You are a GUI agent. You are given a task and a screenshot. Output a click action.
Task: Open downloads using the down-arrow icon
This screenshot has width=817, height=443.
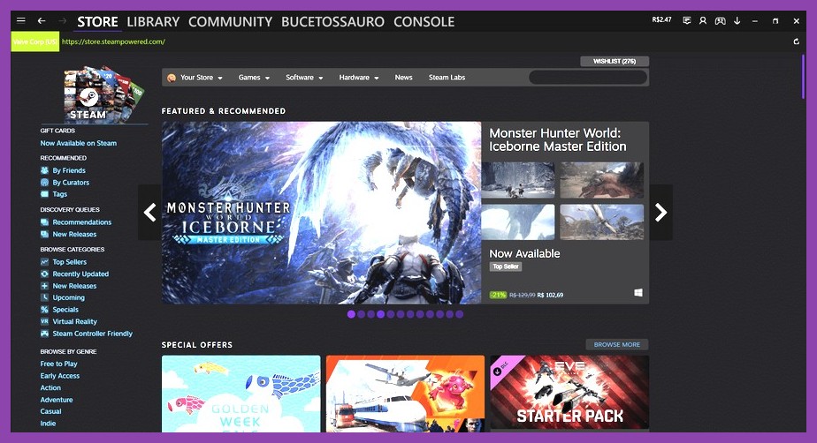point(737,21)
